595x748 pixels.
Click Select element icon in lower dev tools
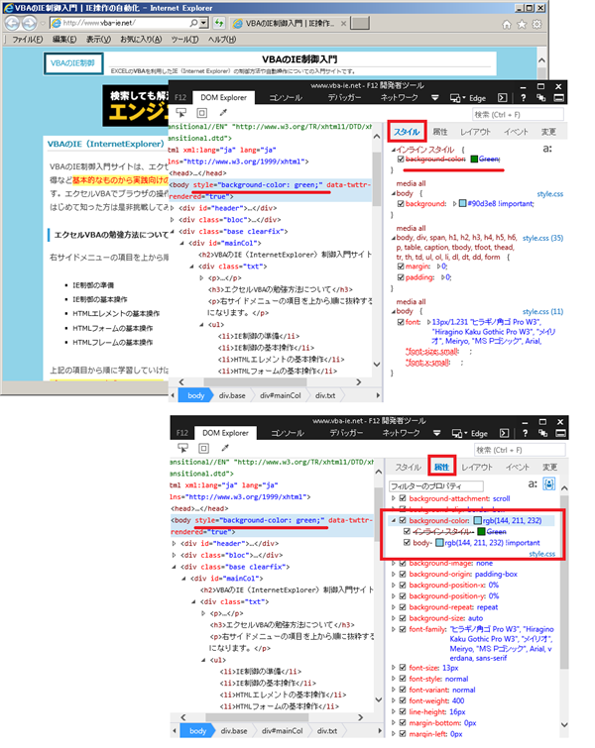pos(182,448)
